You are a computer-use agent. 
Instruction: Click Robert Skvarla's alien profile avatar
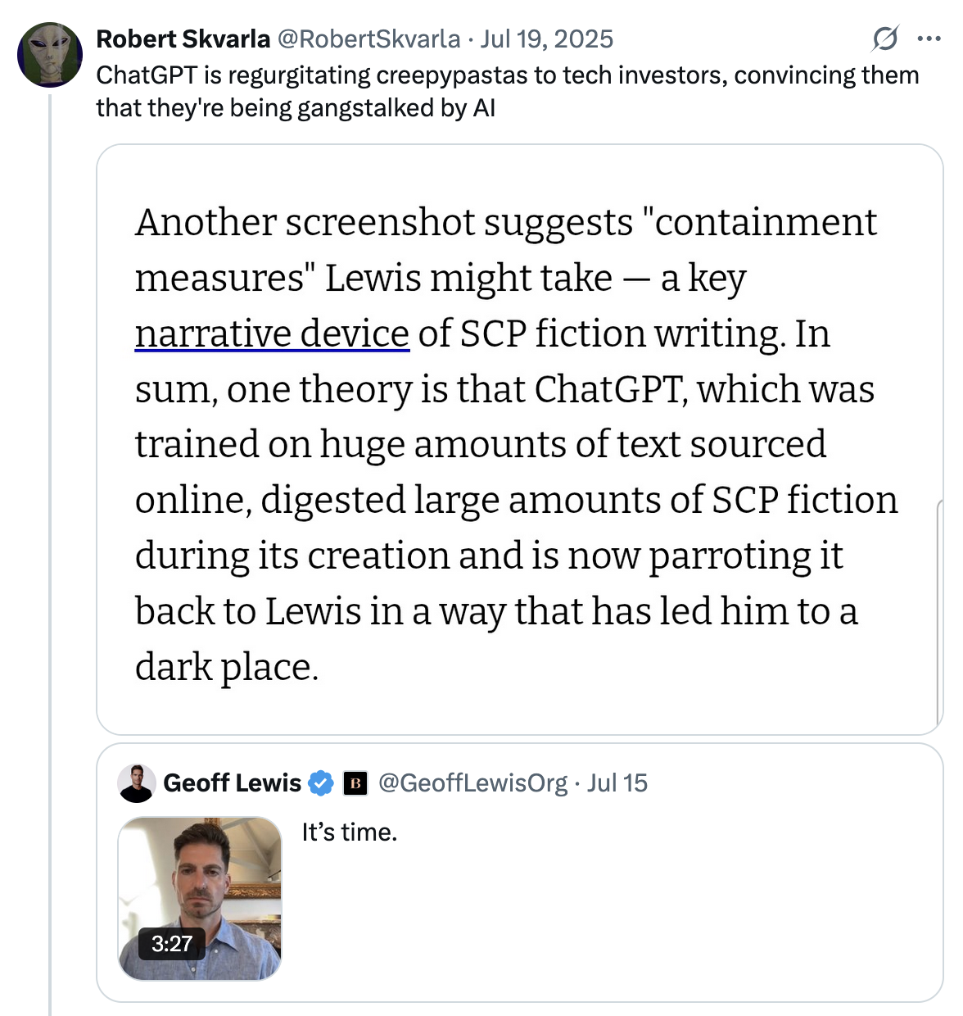(50, 55)
